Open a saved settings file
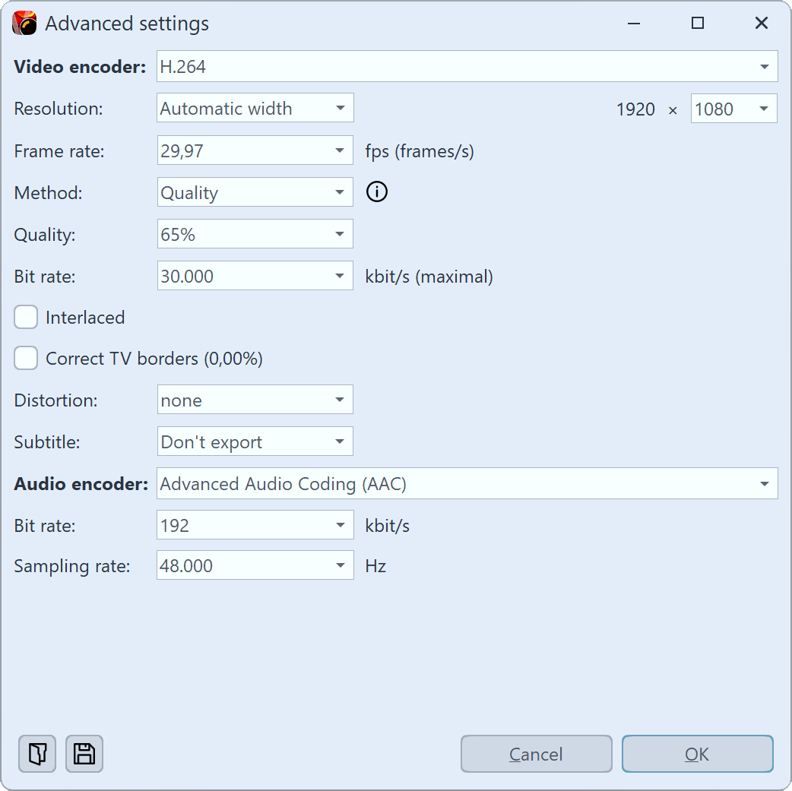The image size is (792, 791). (36, 754)
